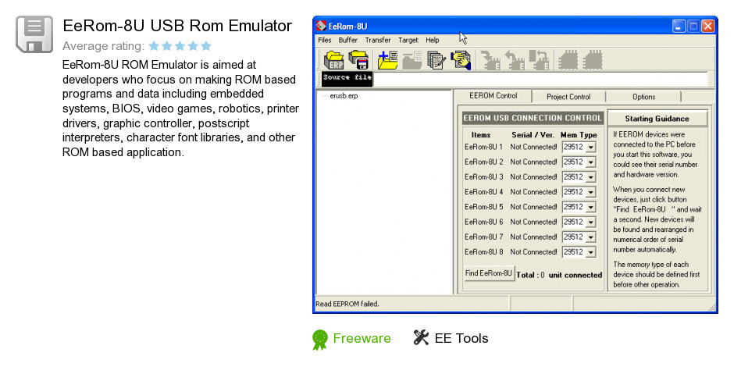Expand Mem Type dropdown for EeRom-8U 6
Screen dimensions: 734x374
click(x=591, y=222)
